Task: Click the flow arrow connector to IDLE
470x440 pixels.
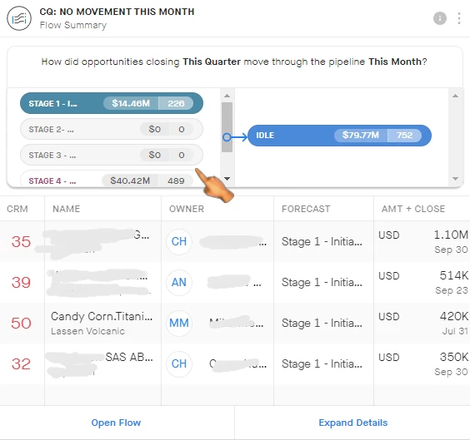Action: [x=235, y=137]
